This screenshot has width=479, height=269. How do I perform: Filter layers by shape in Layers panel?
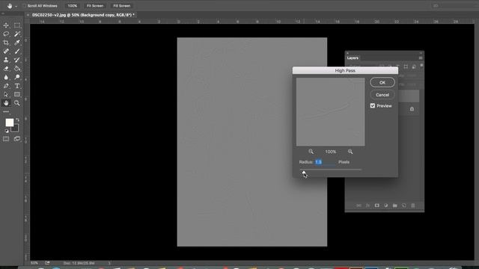406,67
